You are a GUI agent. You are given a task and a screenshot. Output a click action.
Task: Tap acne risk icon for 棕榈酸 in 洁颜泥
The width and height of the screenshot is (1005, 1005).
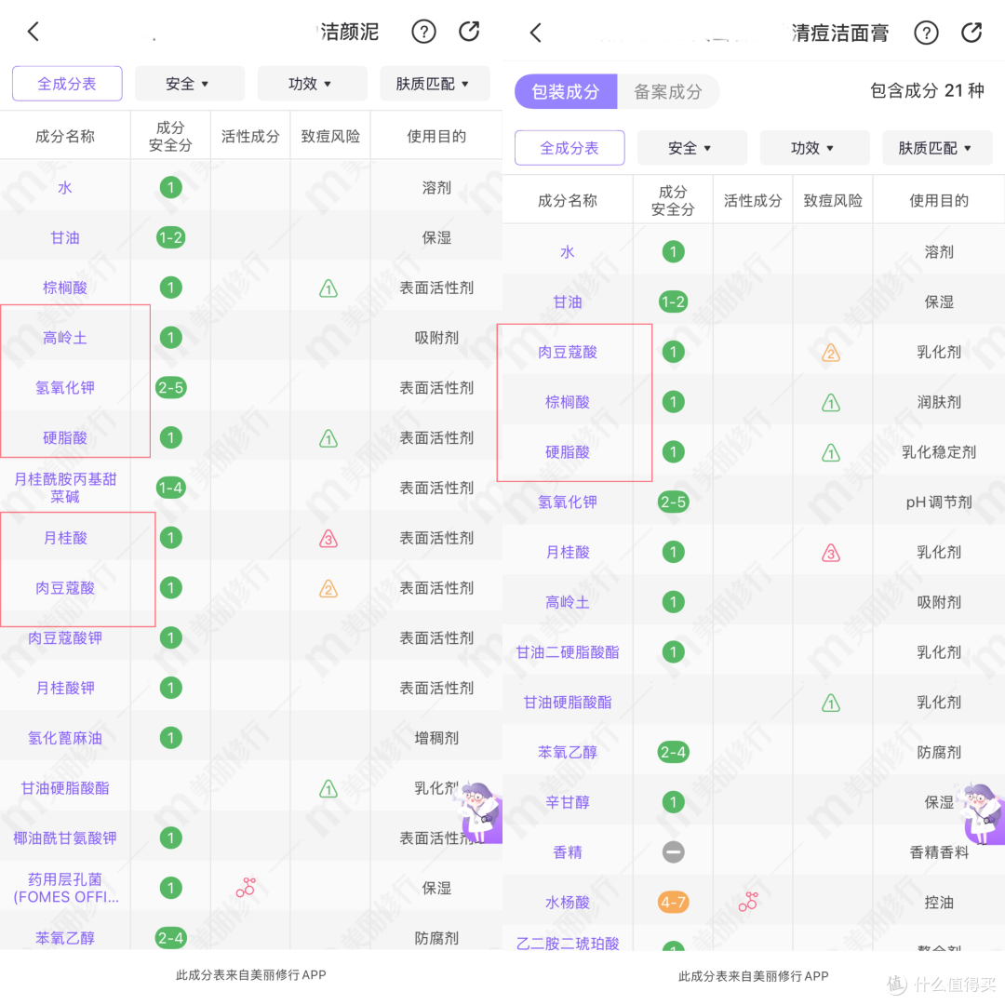(x=328, y=288)
